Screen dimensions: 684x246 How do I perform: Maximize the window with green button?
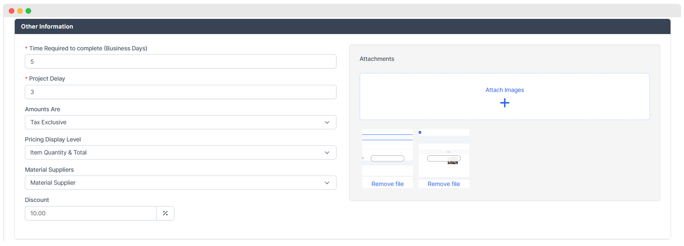pos(28,11)
